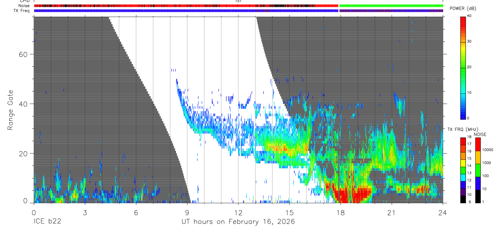Click the 18 tick label on time axis
This screenshot has height=230, width=498.
point(341,212)
